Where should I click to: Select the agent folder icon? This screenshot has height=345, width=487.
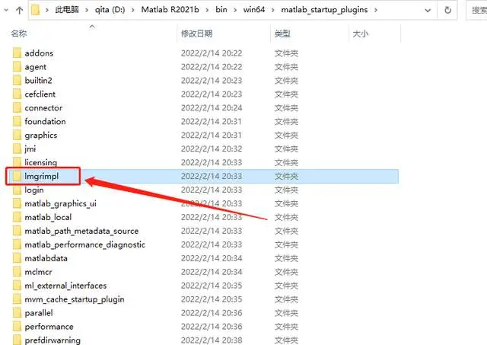click(x=17, y=66)
